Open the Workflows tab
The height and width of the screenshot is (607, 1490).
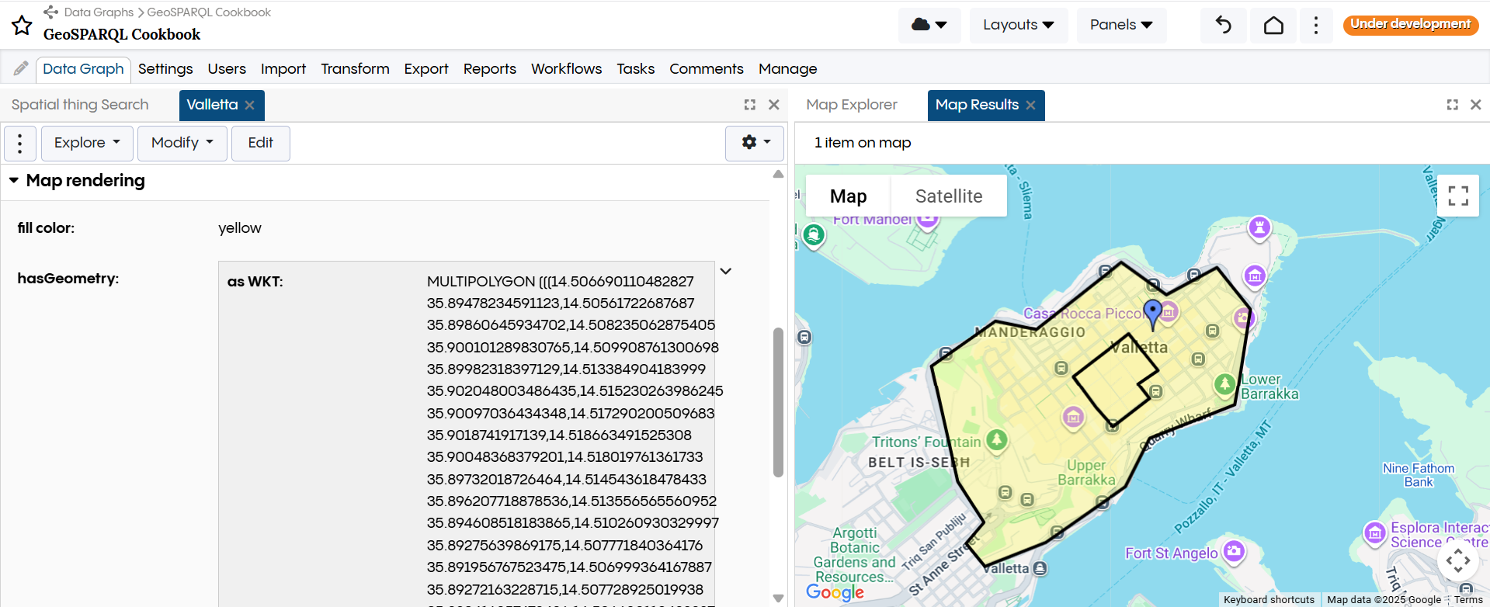[x=566, y=69]
